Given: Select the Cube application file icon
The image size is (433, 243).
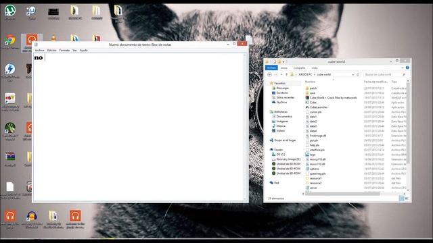Looking at the screenshot, I should point(307,103).
